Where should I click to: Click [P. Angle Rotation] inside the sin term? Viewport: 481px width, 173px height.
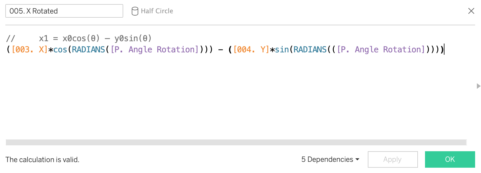381,49
